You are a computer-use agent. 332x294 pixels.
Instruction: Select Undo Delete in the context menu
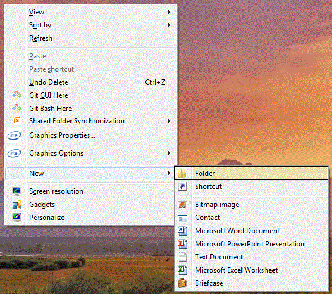tap(91, 82)
